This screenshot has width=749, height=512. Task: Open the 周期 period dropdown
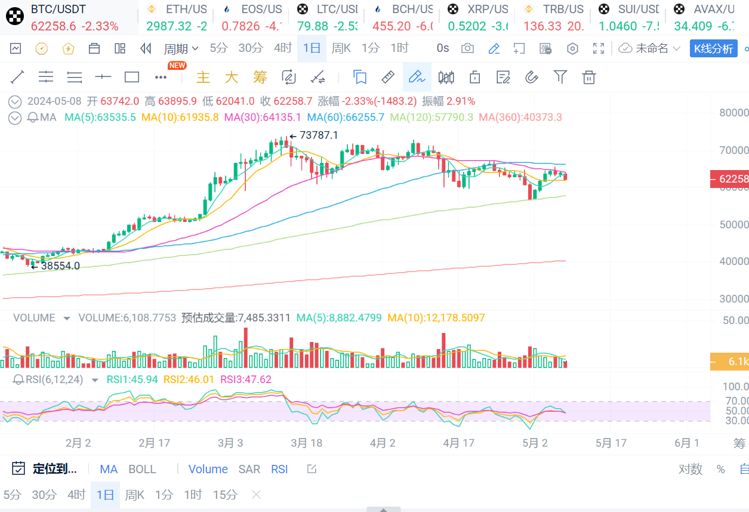[x=181, y=48]
